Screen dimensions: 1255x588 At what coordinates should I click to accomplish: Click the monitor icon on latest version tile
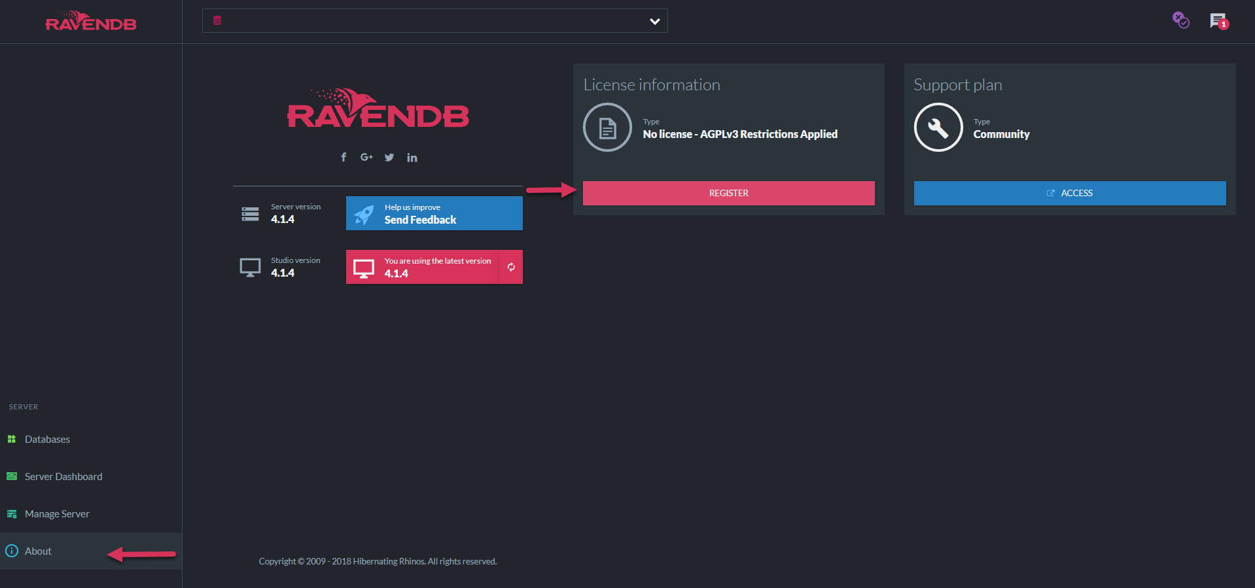[364, 268]
